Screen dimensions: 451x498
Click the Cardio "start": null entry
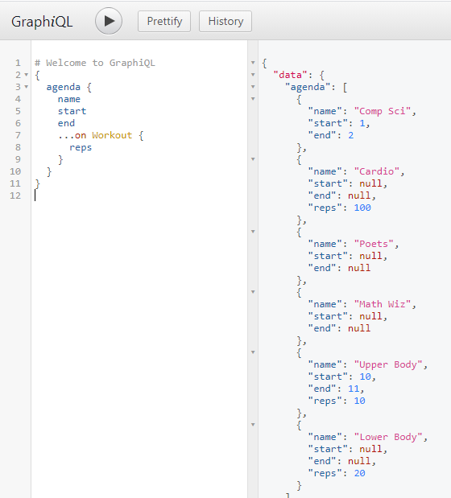pyautogui.click(x=347, y=183)
